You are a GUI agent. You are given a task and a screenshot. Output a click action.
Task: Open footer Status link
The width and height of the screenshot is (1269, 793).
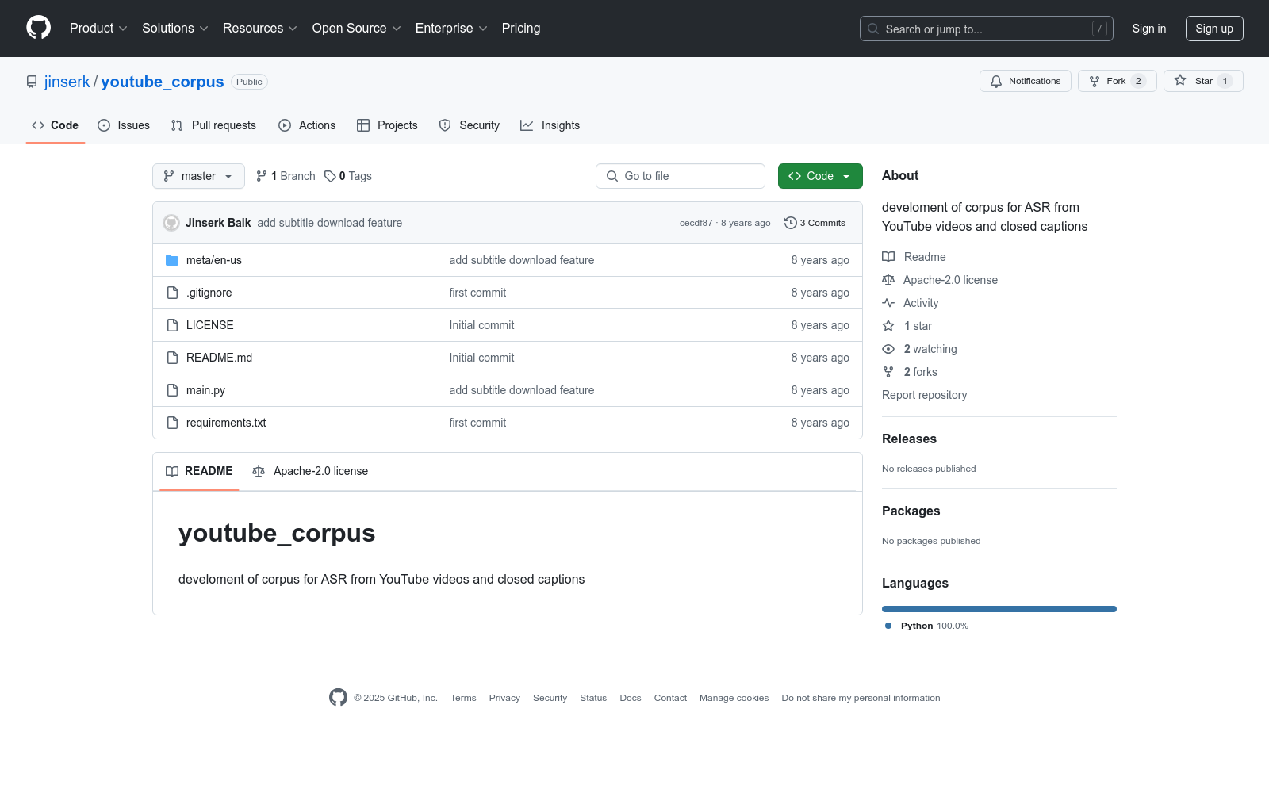(593, 698)
